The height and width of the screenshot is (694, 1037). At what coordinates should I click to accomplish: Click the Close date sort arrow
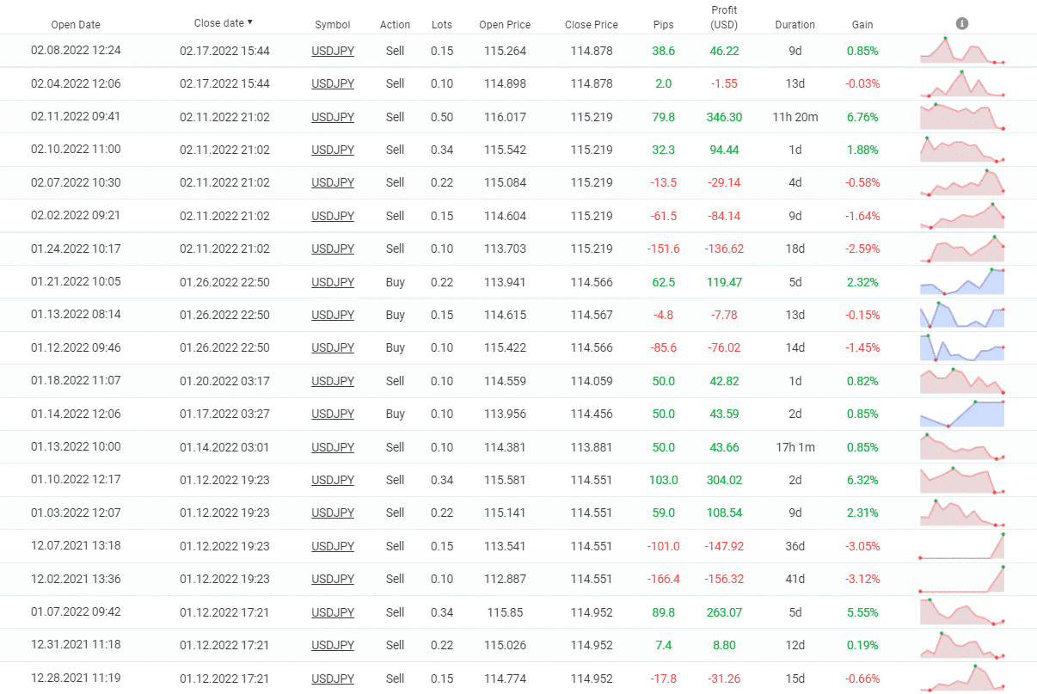[x=250, y=22]
